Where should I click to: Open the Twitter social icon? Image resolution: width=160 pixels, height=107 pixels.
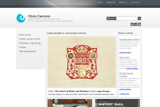click(x=132, y=24)
